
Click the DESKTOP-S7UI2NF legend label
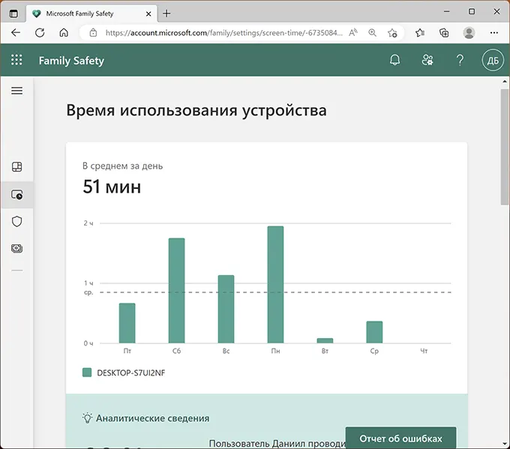pos(130,373)
